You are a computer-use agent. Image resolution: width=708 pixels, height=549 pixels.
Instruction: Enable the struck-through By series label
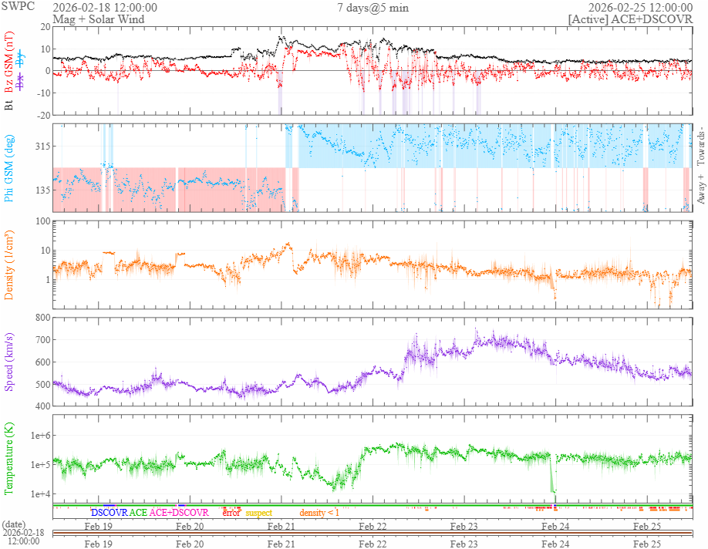click(20, 58)
